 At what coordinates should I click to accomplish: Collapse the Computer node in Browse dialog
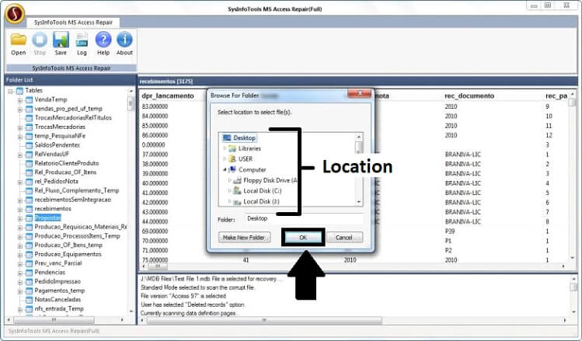225,169
